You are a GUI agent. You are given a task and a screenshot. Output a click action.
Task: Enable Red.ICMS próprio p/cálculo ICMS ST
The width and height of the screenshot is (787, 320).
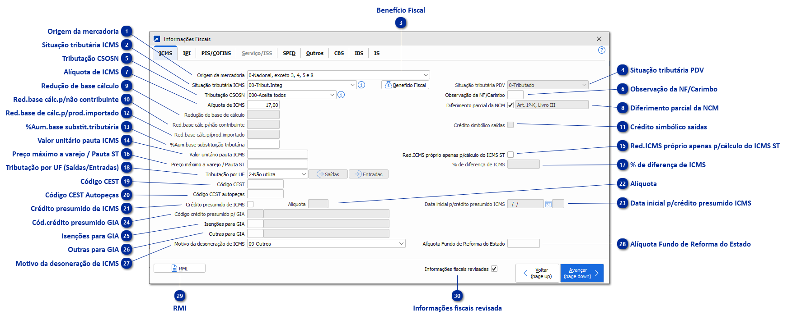(x=511, y=155)
